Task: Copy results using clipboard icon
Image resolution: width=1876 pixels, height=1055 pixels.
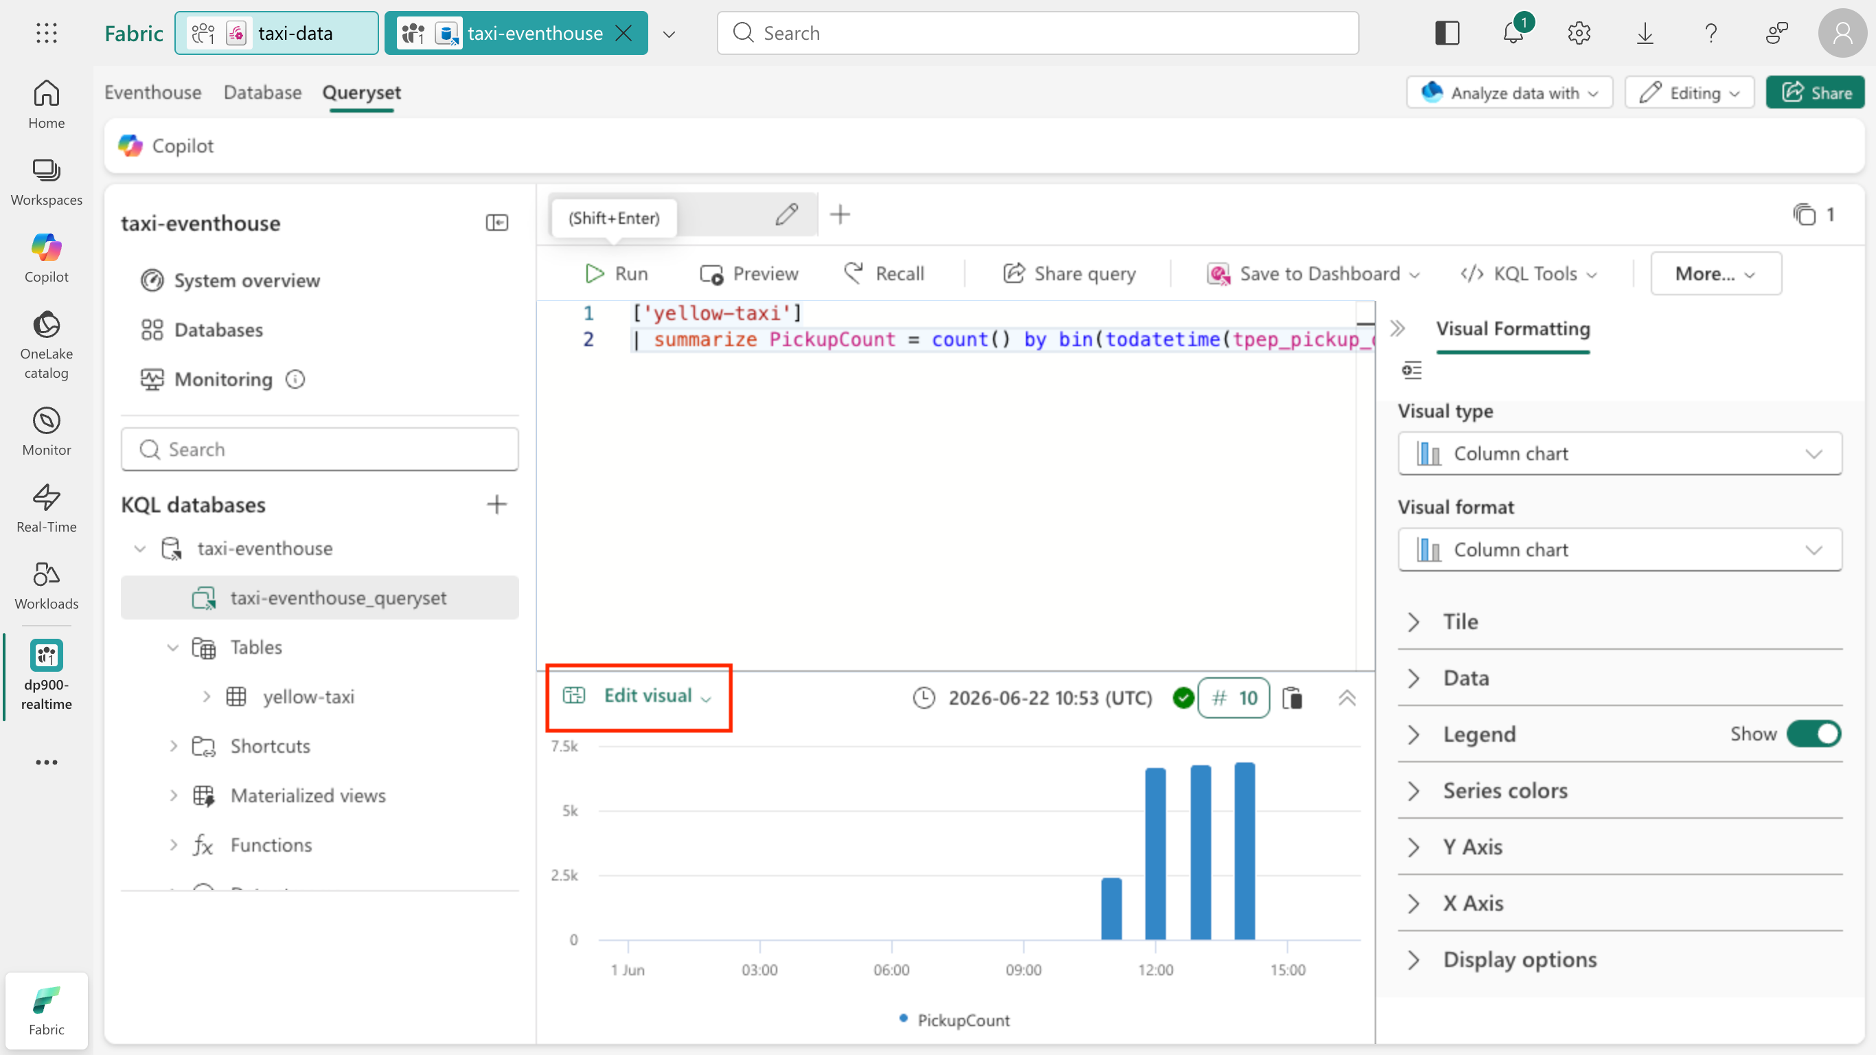Action: point(1292,698)
